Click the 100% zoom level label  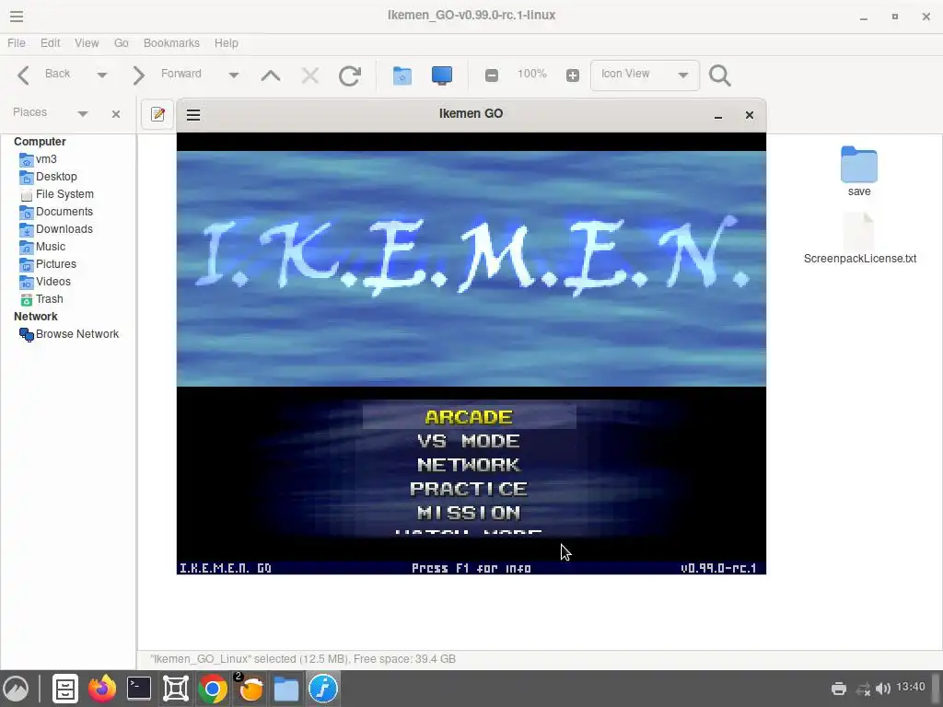pos(532,74)
